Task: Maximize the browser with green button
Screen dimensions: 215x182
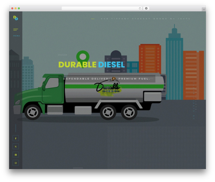Action: click(x=19, y=8)
